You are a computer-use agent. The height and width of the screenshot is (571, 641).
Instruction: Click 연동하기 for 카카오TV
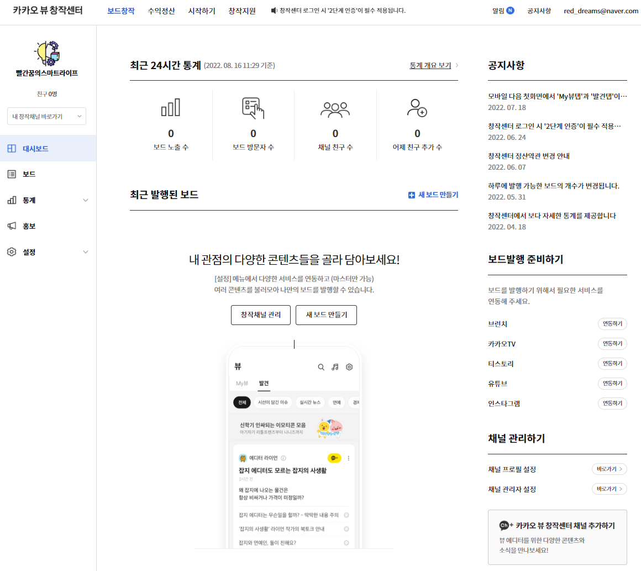[x=612, y=344]
